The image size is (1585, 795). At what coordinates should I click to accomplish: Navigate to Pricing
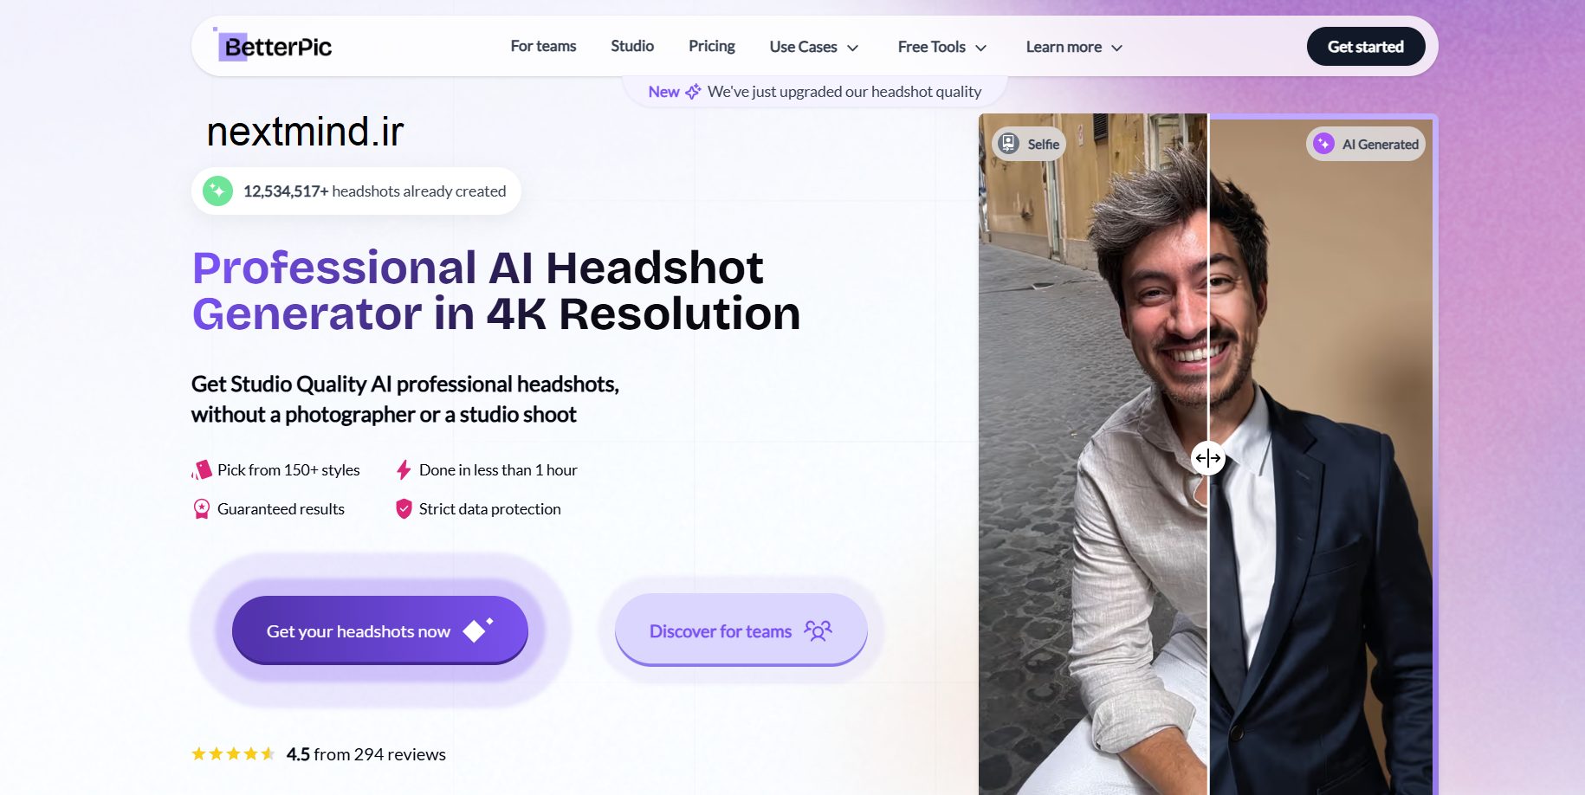[x=711, y=46]
